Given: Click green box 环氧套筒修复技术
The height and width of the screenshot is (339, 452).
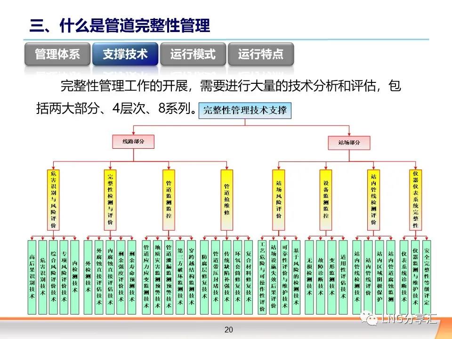Looking at the screenshot, I should pyautogui.click(x=237, y=277).
